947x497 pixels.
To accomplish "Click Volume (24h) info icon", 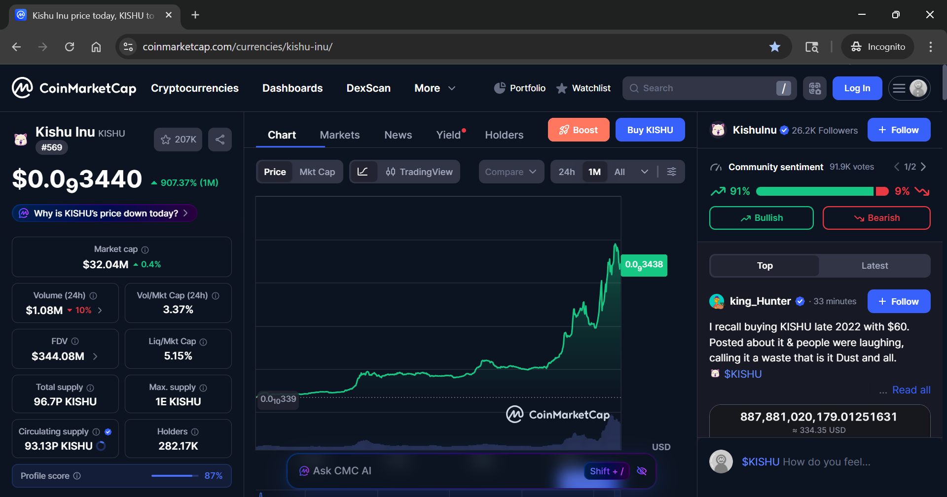I will [93, 296].
